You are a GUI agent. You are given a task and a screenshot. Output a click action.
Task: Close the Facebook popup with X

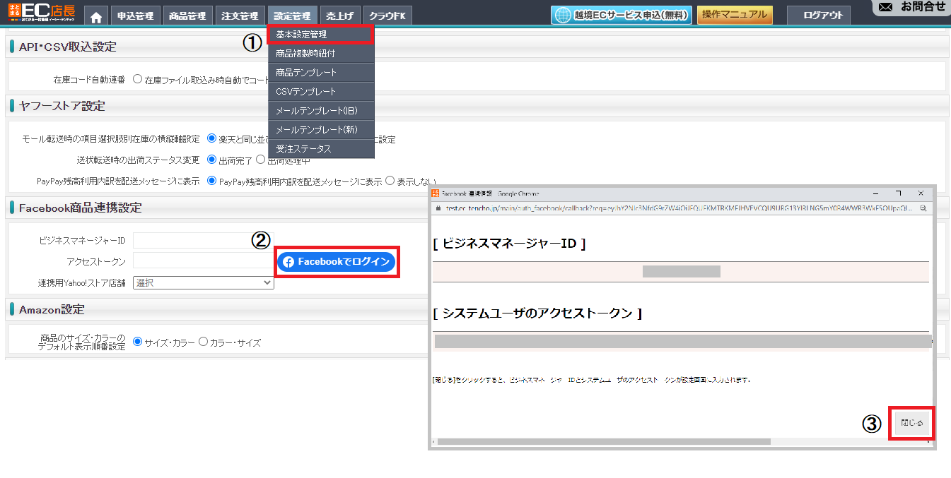click(x=921, y=193)
